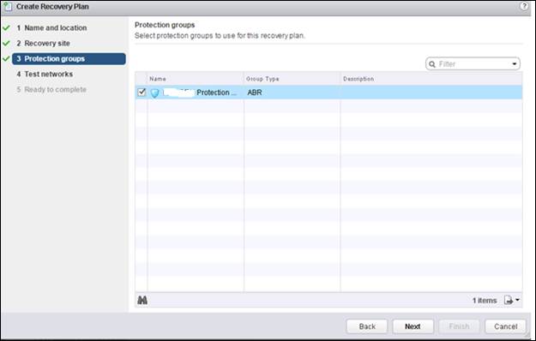Click the Back button
Screen dimensions: 536x341
[367, 326]
